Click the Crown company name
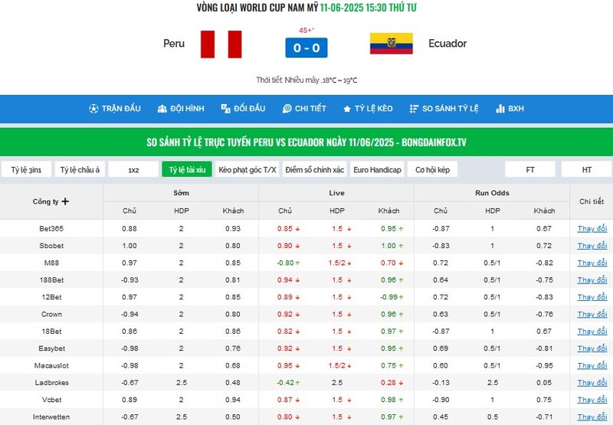Image resolution: width=613 pixels, height=425 pixels. [51, 314]
